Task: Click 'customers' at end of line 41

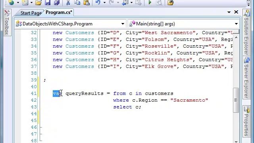Action: click(159, 94)
